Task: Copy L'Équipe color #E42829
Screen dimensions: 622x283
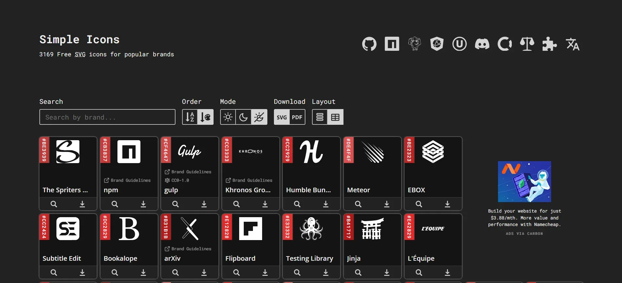Action: 409,227
